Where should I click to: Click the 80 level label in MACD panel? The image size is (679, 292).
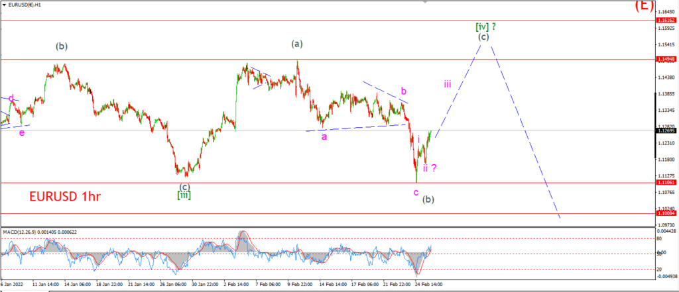[658, 238]
